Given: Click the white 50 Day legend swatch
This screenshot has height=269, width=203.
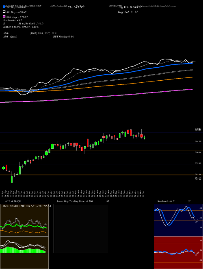Looking at the screenshot, I should coord(4,12).
